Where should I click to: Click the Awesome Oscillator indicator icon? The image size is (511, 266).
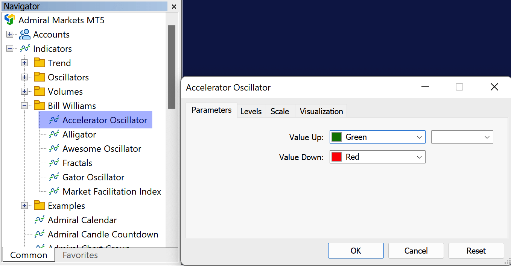[x=54, y=149]
